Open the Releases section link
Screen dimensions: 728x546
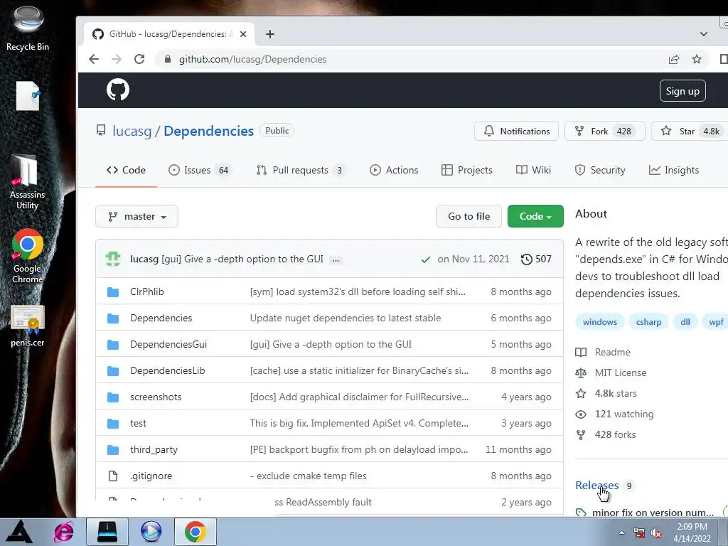pyautogui.click(x=596, y=485)
